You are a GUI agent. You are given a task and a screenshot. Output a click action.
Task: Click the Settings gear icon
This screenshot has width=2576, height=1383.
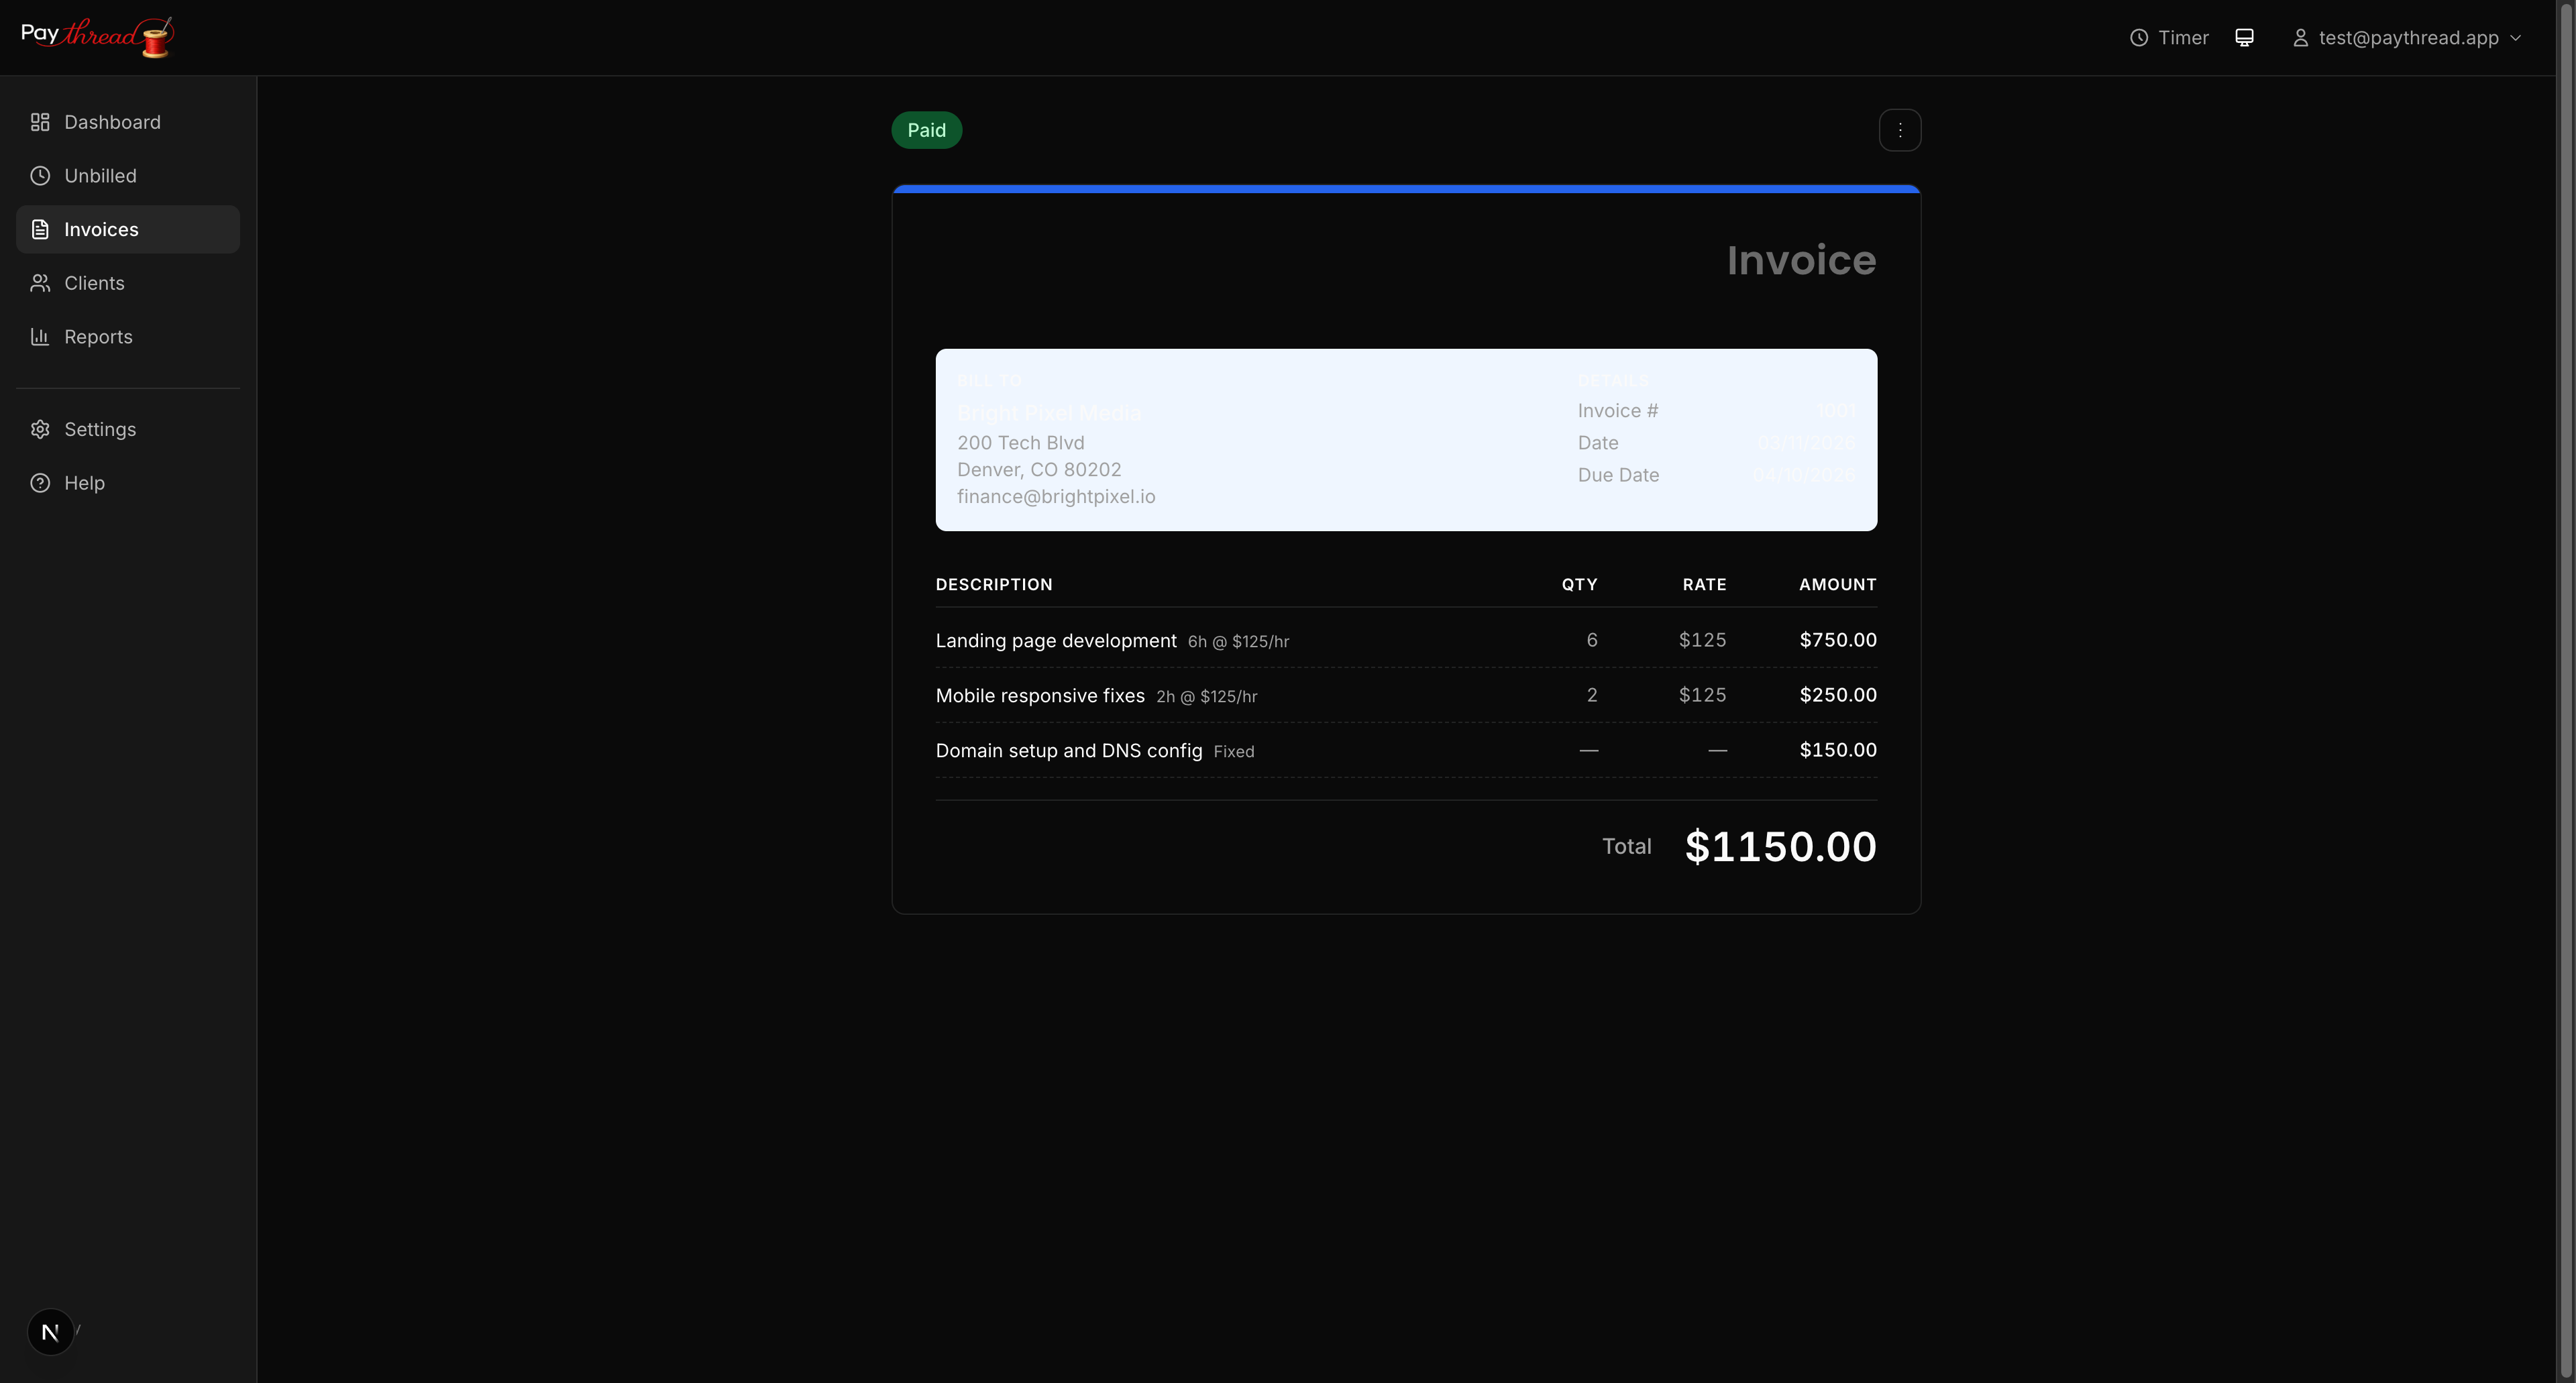pos(40,429)
